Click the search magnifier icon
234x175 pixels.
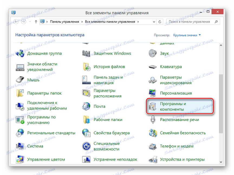point(216,22)
